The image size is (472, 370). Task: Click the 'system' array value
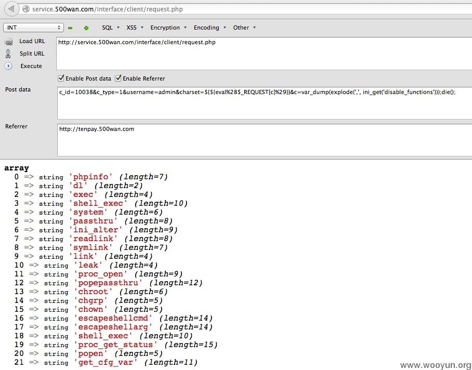point(88,212)
